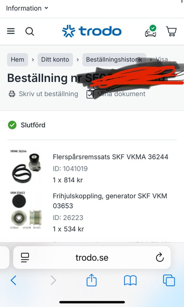Screen dimensions: 184x307
Task: Open Safari bookmarks book icon
Action: pos(130,280)
